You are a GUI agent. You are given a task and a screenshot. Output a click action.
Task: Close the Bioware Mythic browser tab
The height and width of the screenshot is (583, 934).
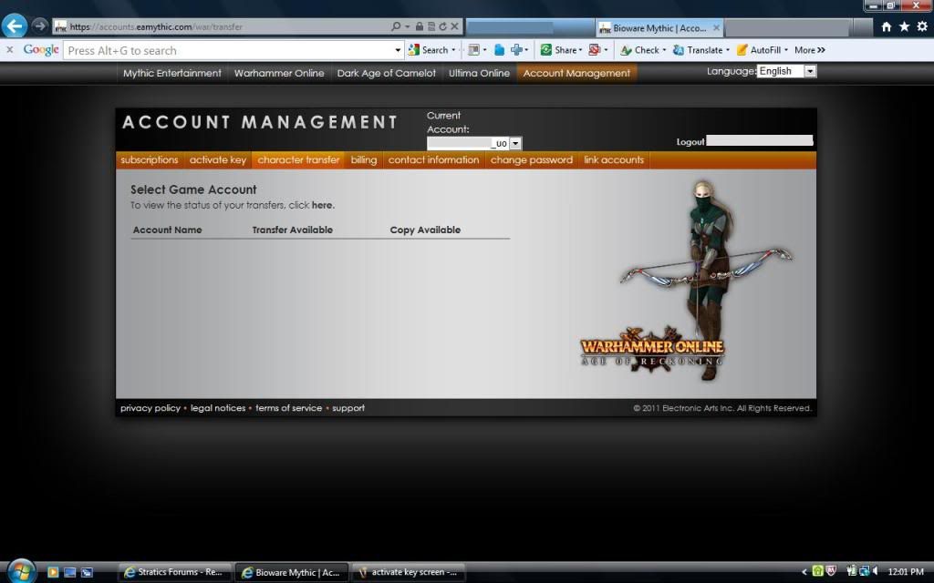tap(717, 28)
